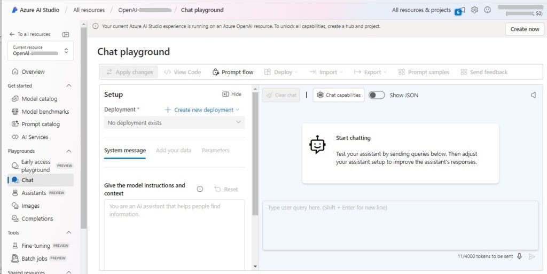The image size is (547, 274).
Task: Click the Batch jobs icon
Action: coord(15,259)
